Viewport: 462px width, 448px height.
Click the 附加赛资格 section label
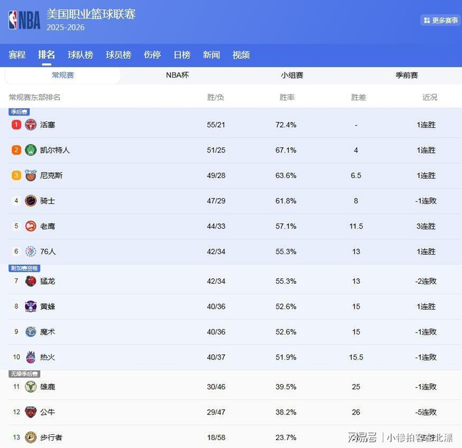pyautogui.click(x=24, y=268)
